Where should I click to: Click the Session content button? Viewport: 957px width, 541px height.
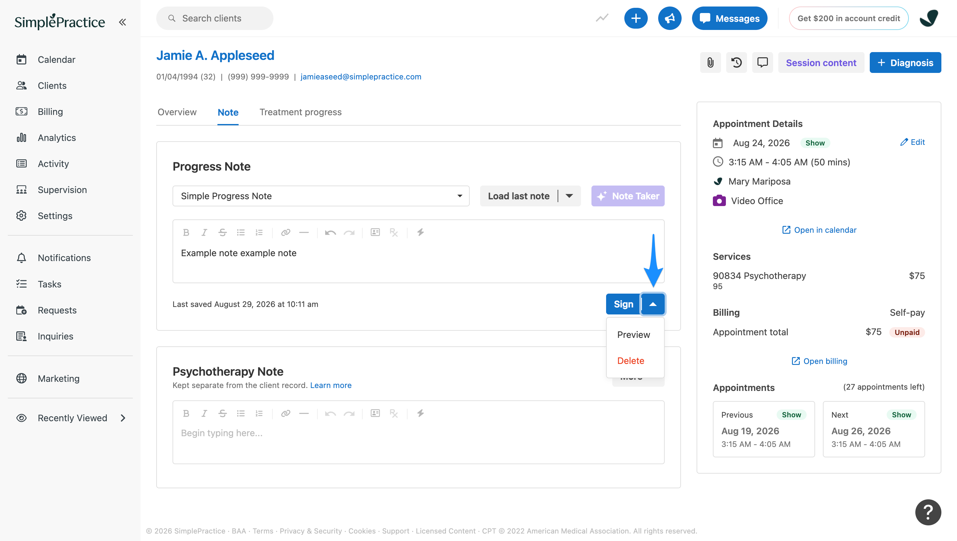tap(821, 62)
